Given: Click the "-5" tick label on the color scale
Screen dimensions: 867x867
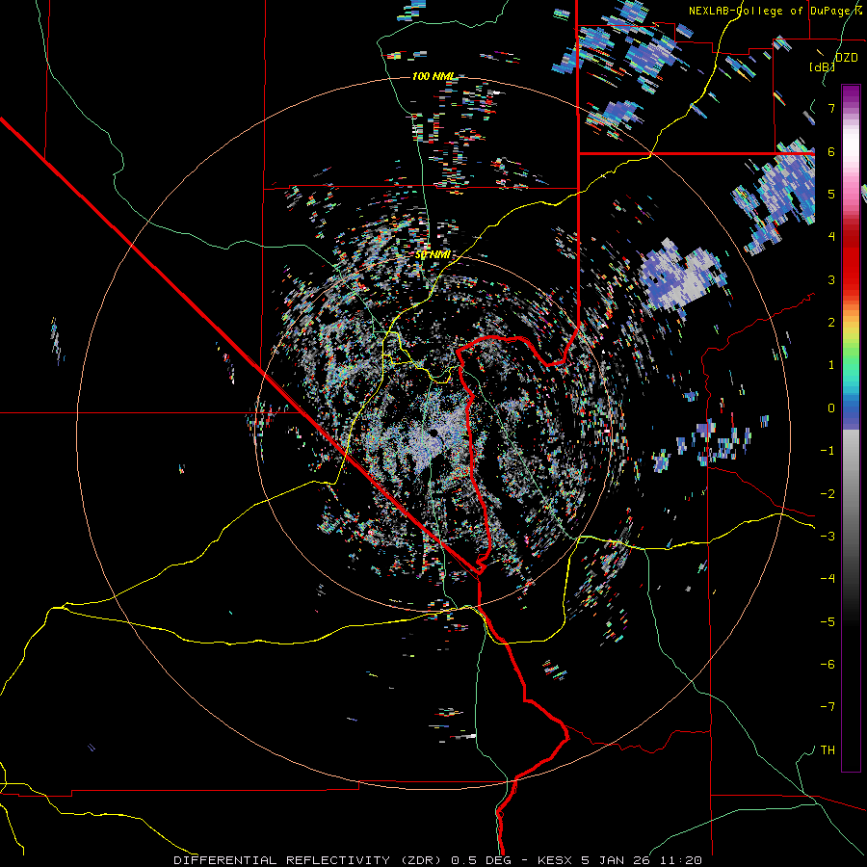Looking at the screenshot, I should click(x=828, y=621).
